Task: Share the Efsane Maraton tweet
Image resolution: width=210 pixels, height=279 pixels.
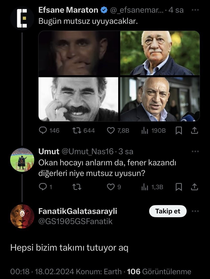Action: coord(194,130)
